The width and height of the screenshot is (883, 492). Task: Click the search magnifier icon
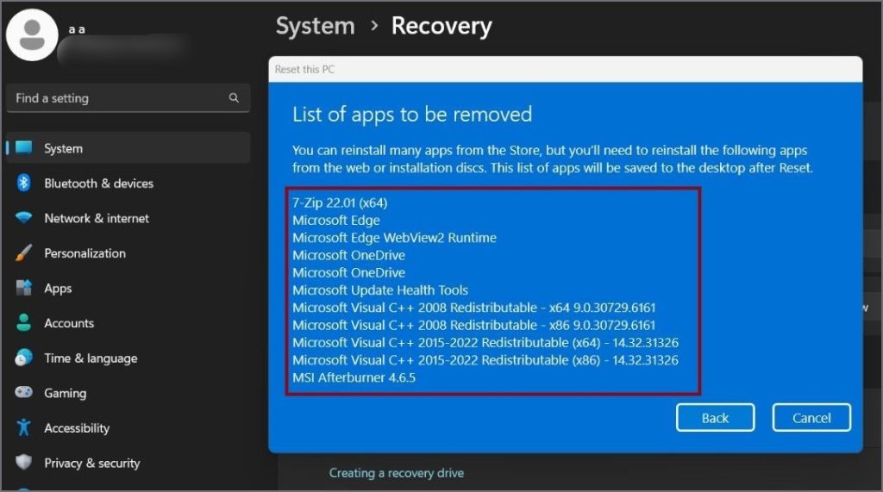pyautogui.click(x=234, y=98)
